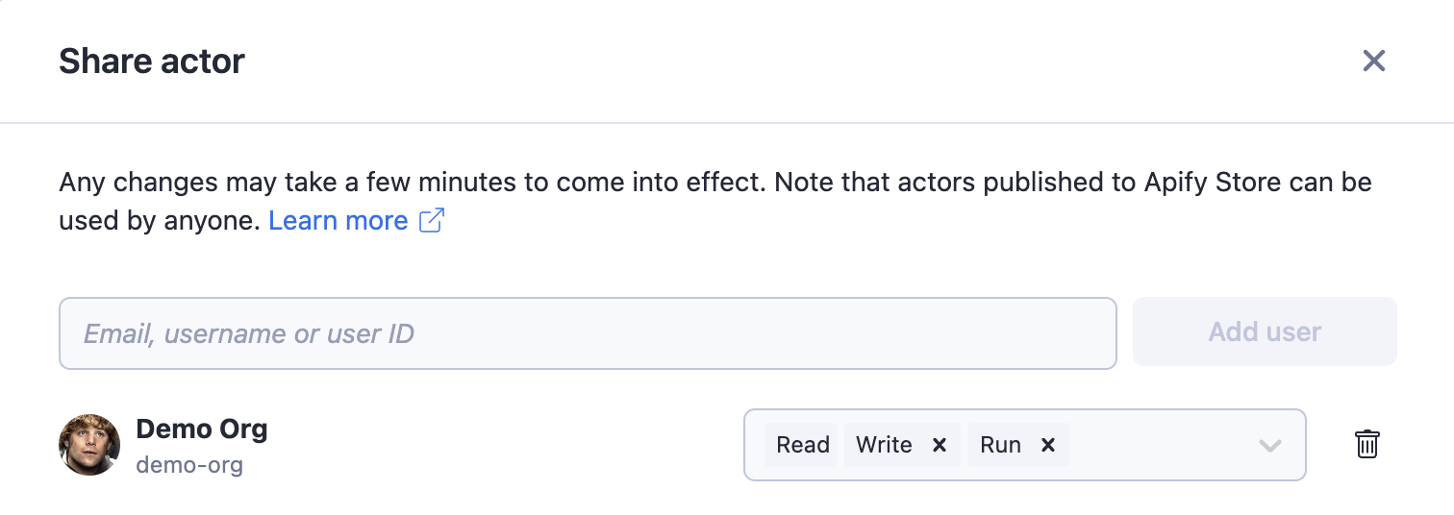1454x515 pixels.
Task: Select the Demo Org name
Action: [x=202, y=429]
